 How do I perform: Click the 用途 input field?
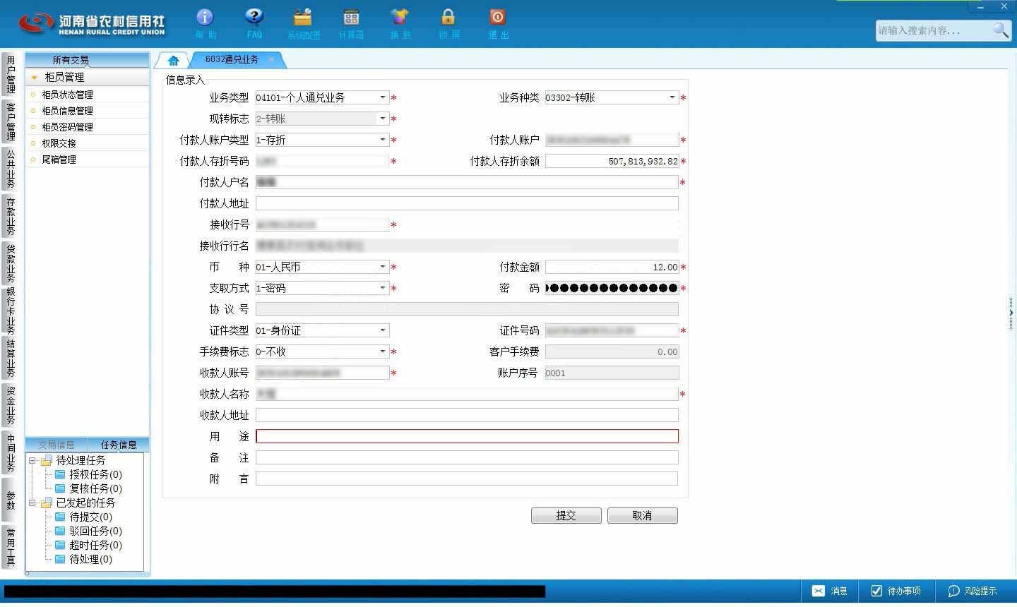tap(467, 436)
